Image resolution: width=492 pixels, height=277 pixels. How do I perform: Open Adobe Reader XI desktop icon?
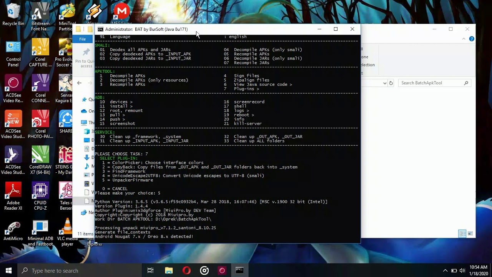[13, 197]
